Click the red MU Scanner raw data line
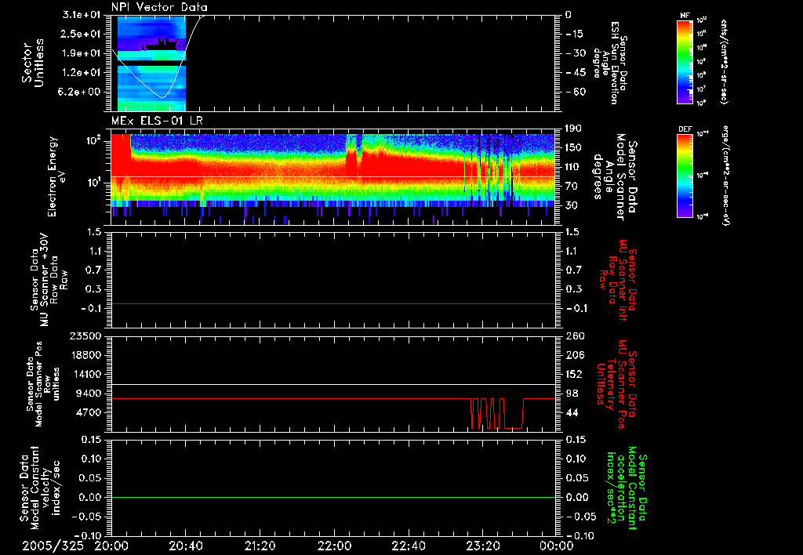The image size is (803, 555). tap(333, 303)
